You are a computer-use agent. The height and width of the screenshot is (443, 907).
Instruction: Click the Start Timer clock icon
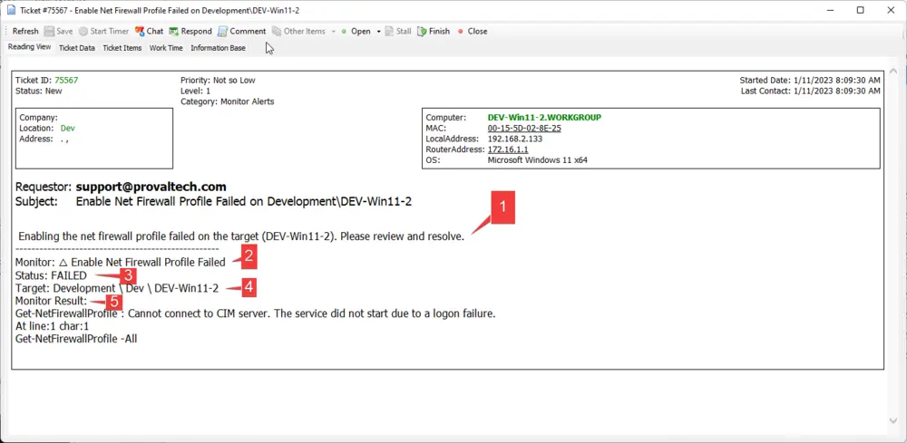83,31
